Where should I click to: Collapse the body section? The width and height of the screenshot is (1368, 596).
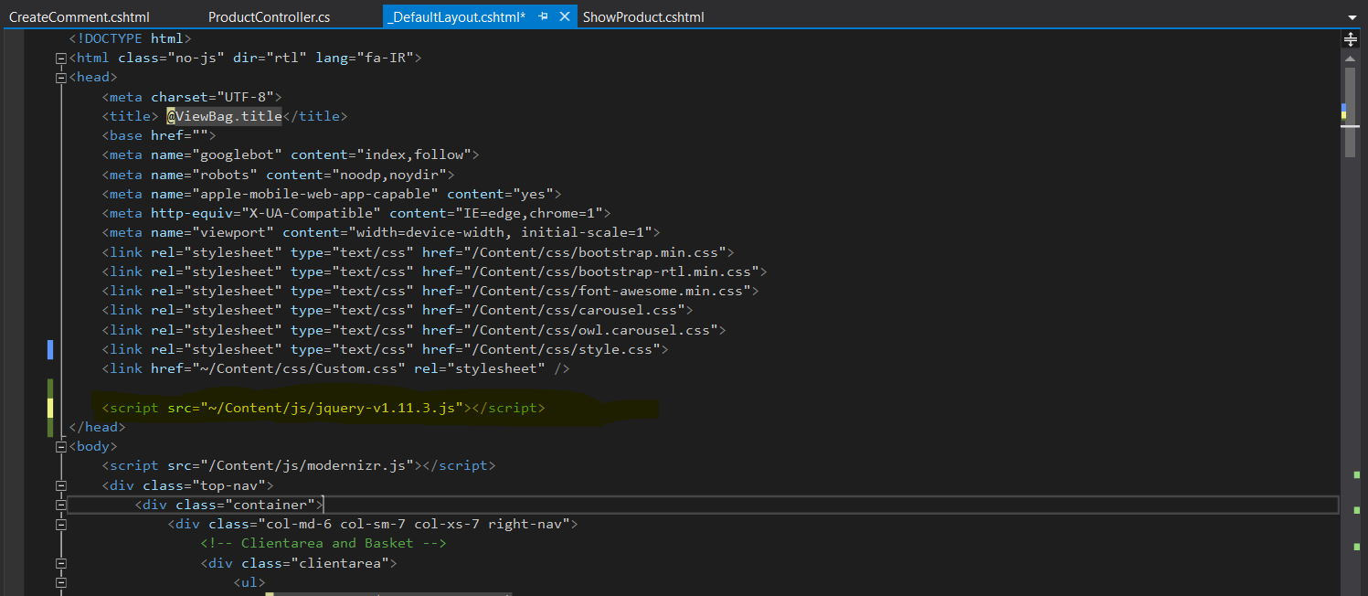point(61,447)
